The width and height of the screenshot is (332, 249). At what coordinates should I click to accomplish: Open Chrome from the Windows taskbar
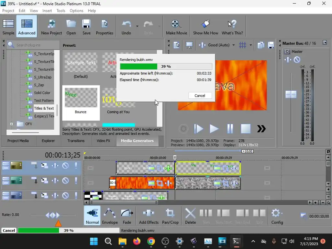coord(151,241)
